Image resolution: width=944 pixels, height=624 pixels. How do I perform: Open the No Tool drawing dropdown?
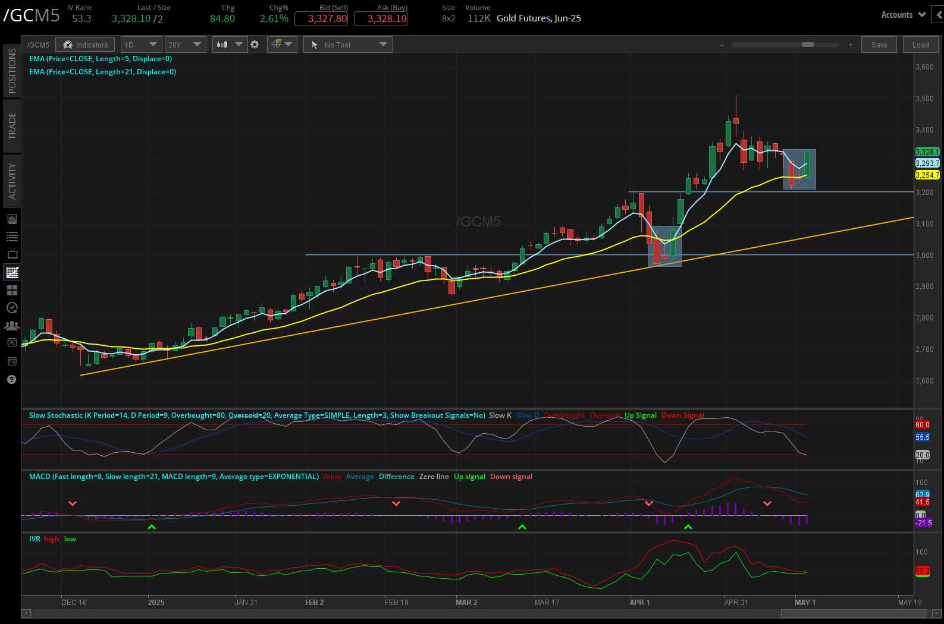[x=348, y=45]
